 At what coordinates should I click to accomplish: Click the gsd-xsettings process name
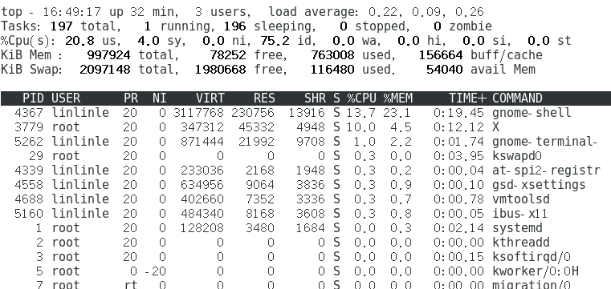tap(539, 184)
